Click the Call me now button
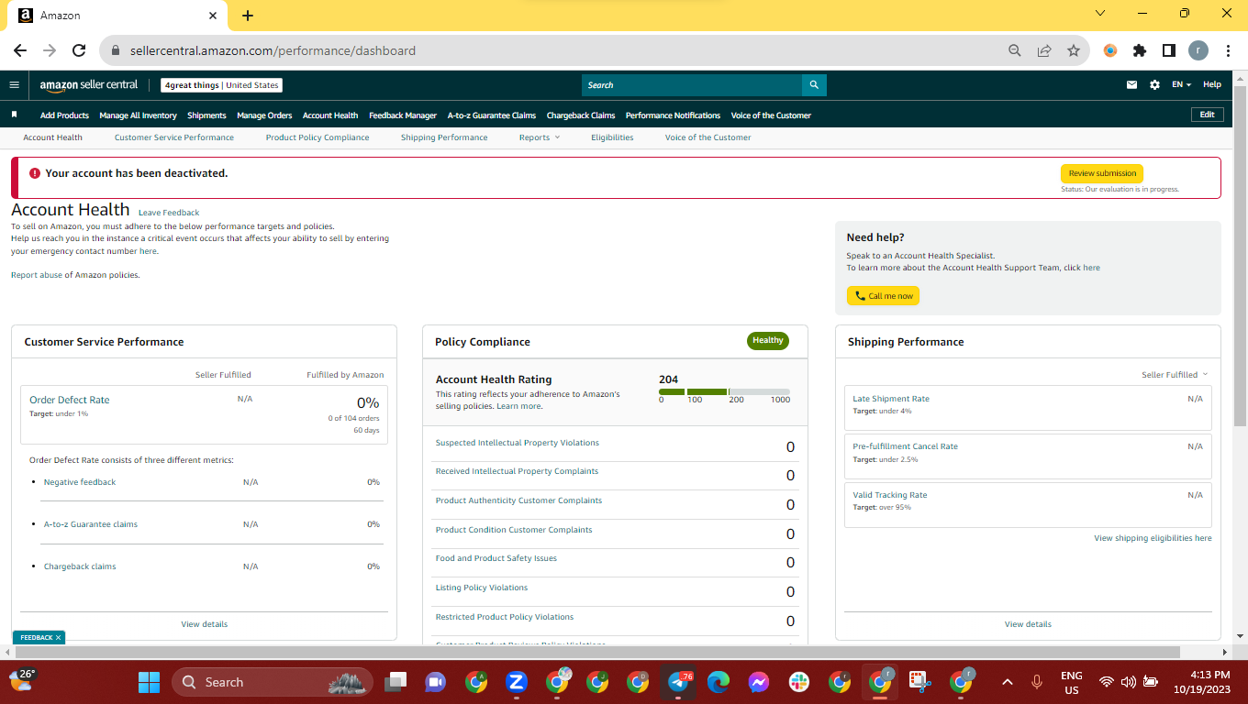 883,296
